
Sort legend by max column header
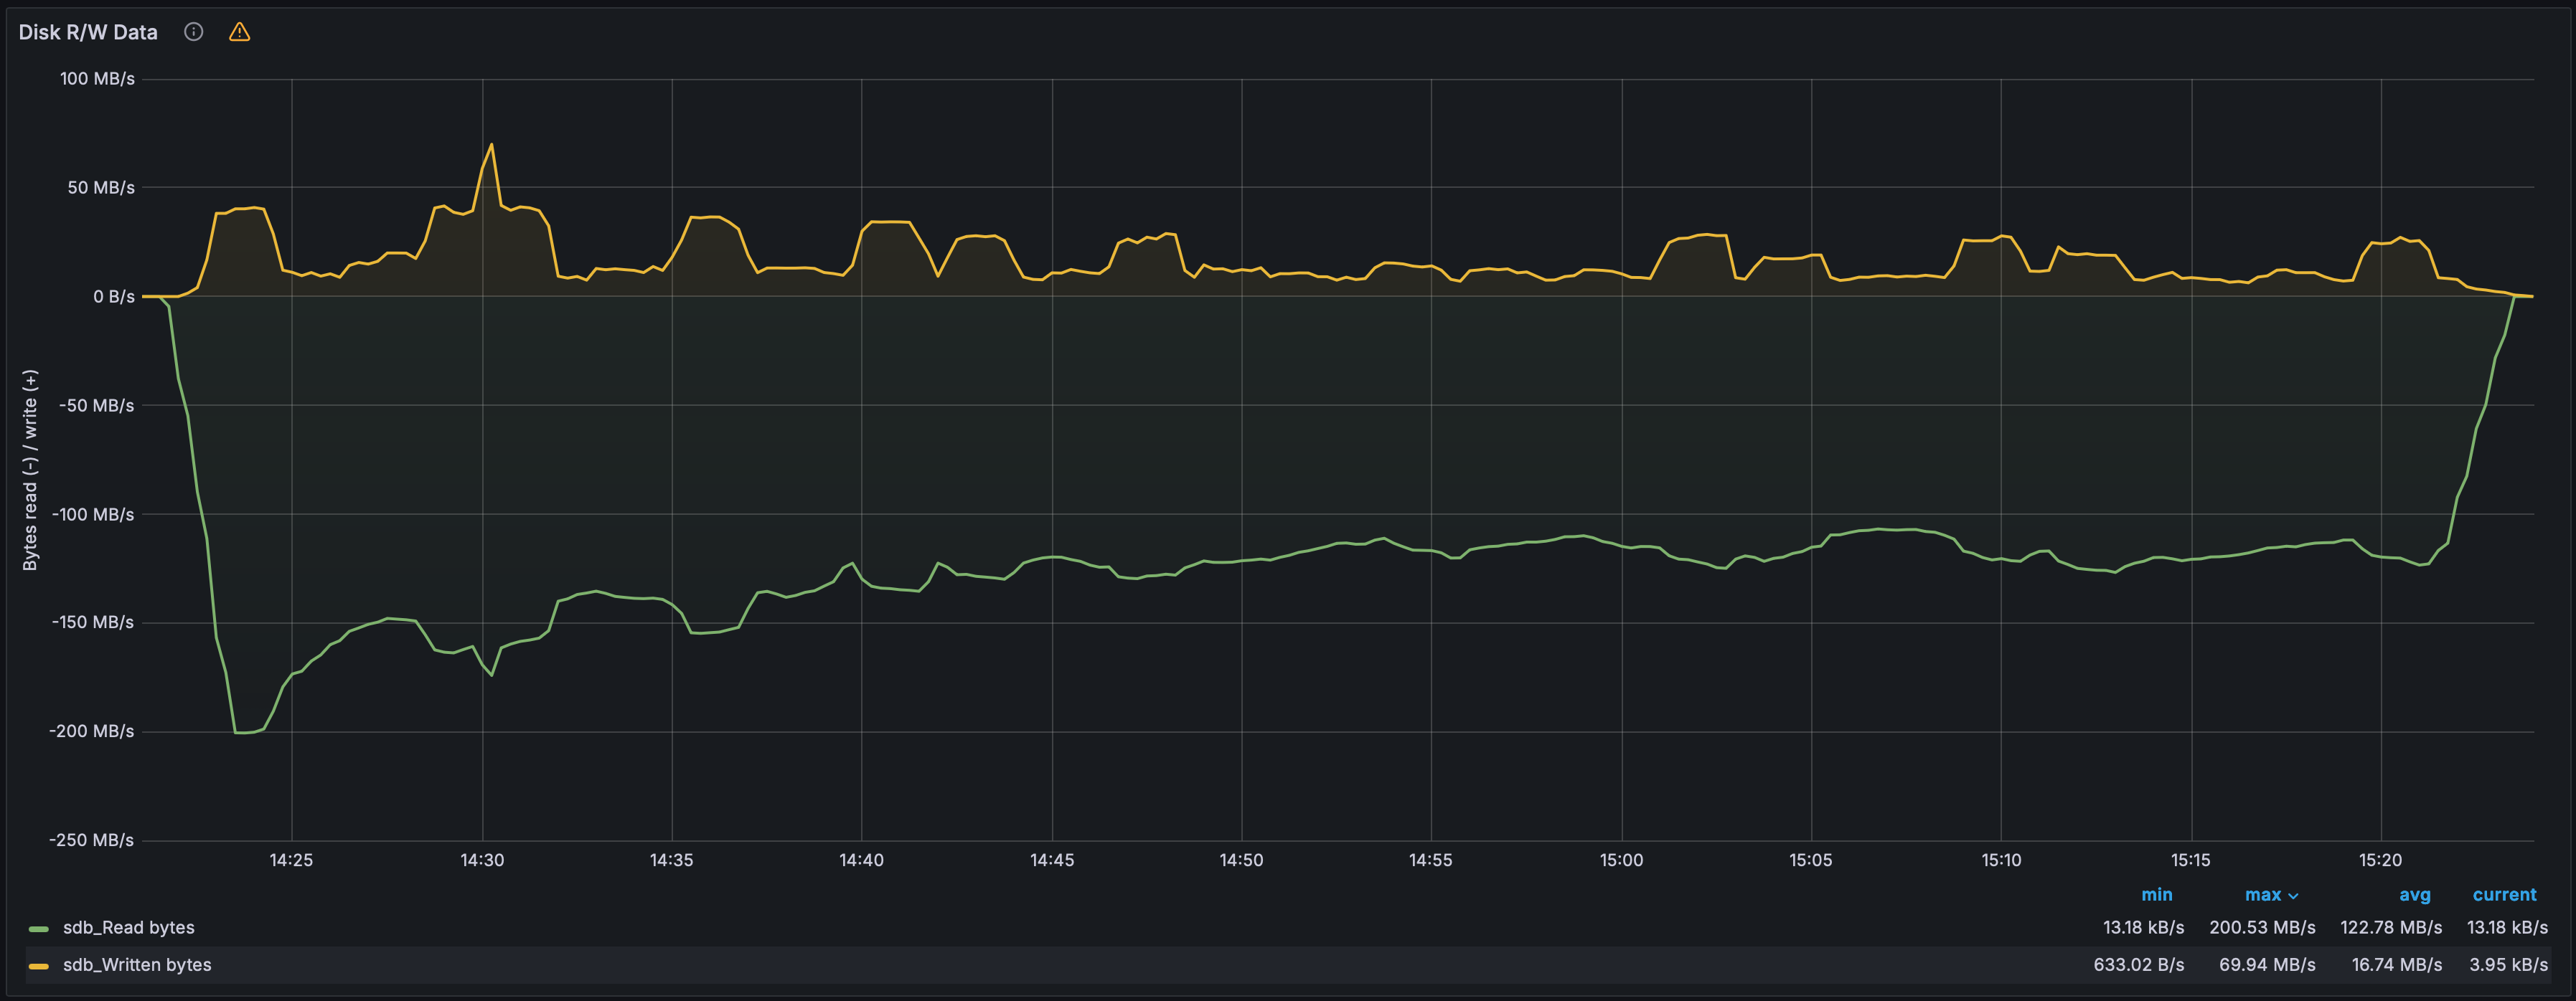[2263, 894]
